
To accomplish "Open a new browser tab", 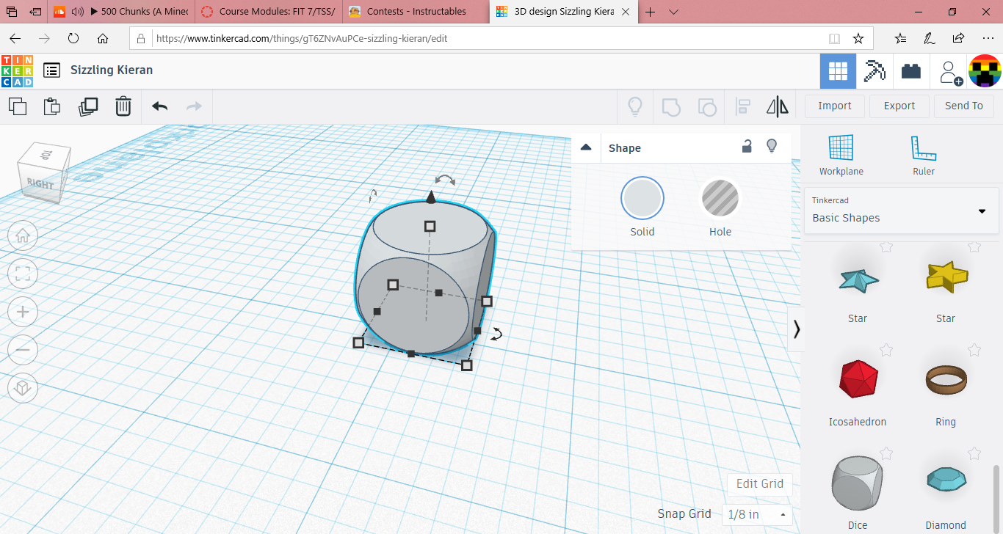I will pos(651,11).
